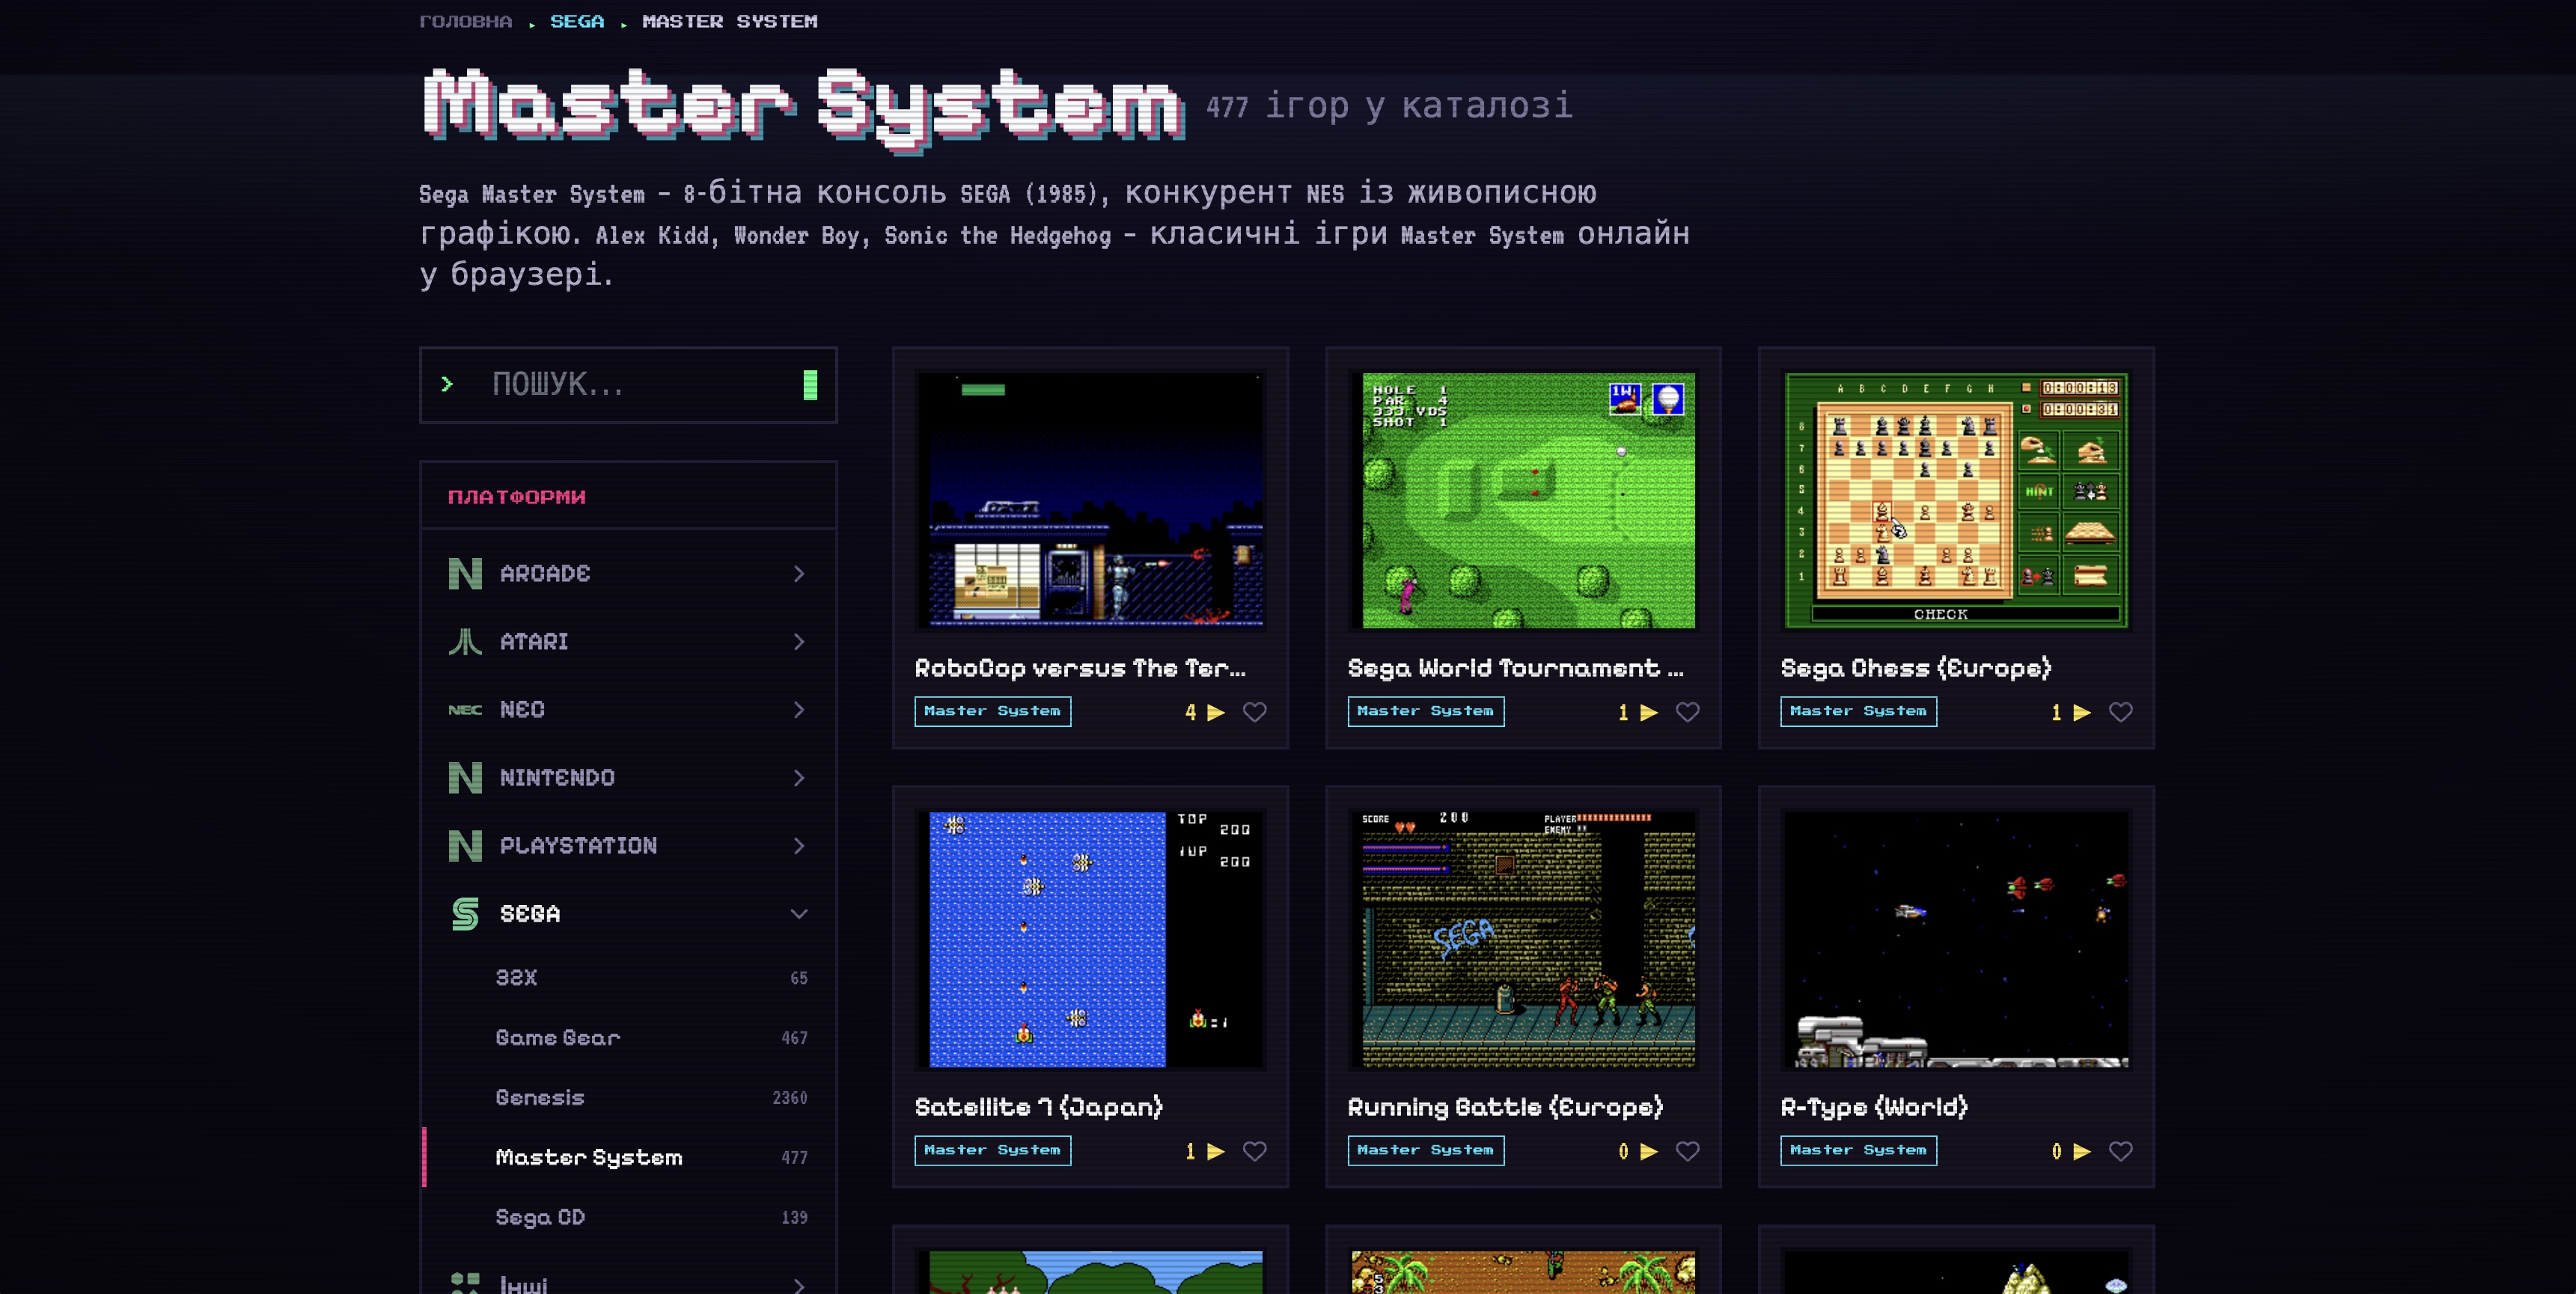Toggle favorite heart on R-Type
This screenshot has width=2576, height=1294.
point(2120,1151)
